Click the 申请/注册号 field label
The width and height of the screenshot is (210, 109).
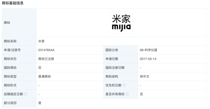coord(12,50)
